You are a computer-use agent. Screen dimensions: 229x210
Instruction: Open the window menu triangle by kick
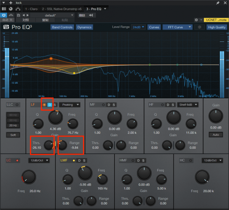pyautogui.click(x=4, y=3)
